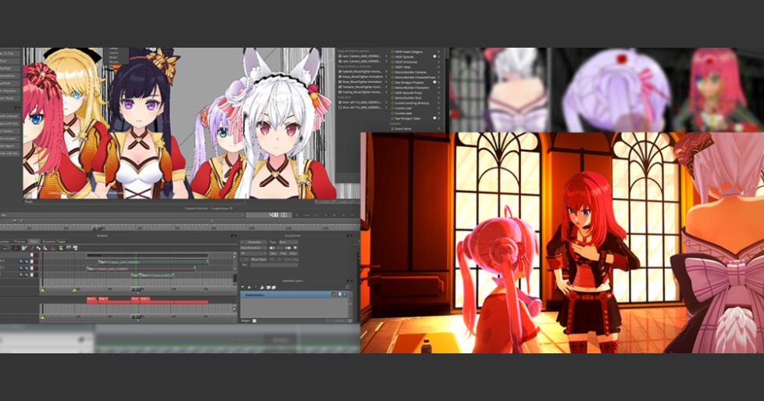The height and width of the screenshot is (401, 764).
Task: Click the white status dot beside Star Shotgun Tasks
Action: pyautogui.click(x=434, y=118)
